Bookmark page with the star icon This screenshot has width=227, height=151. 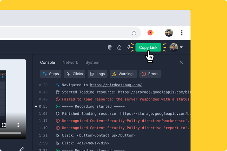[134, 33]
